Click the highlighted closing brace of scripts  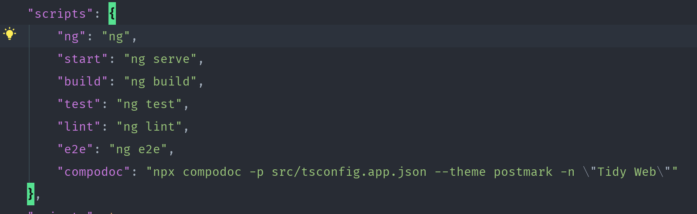(x=30, y=194)
